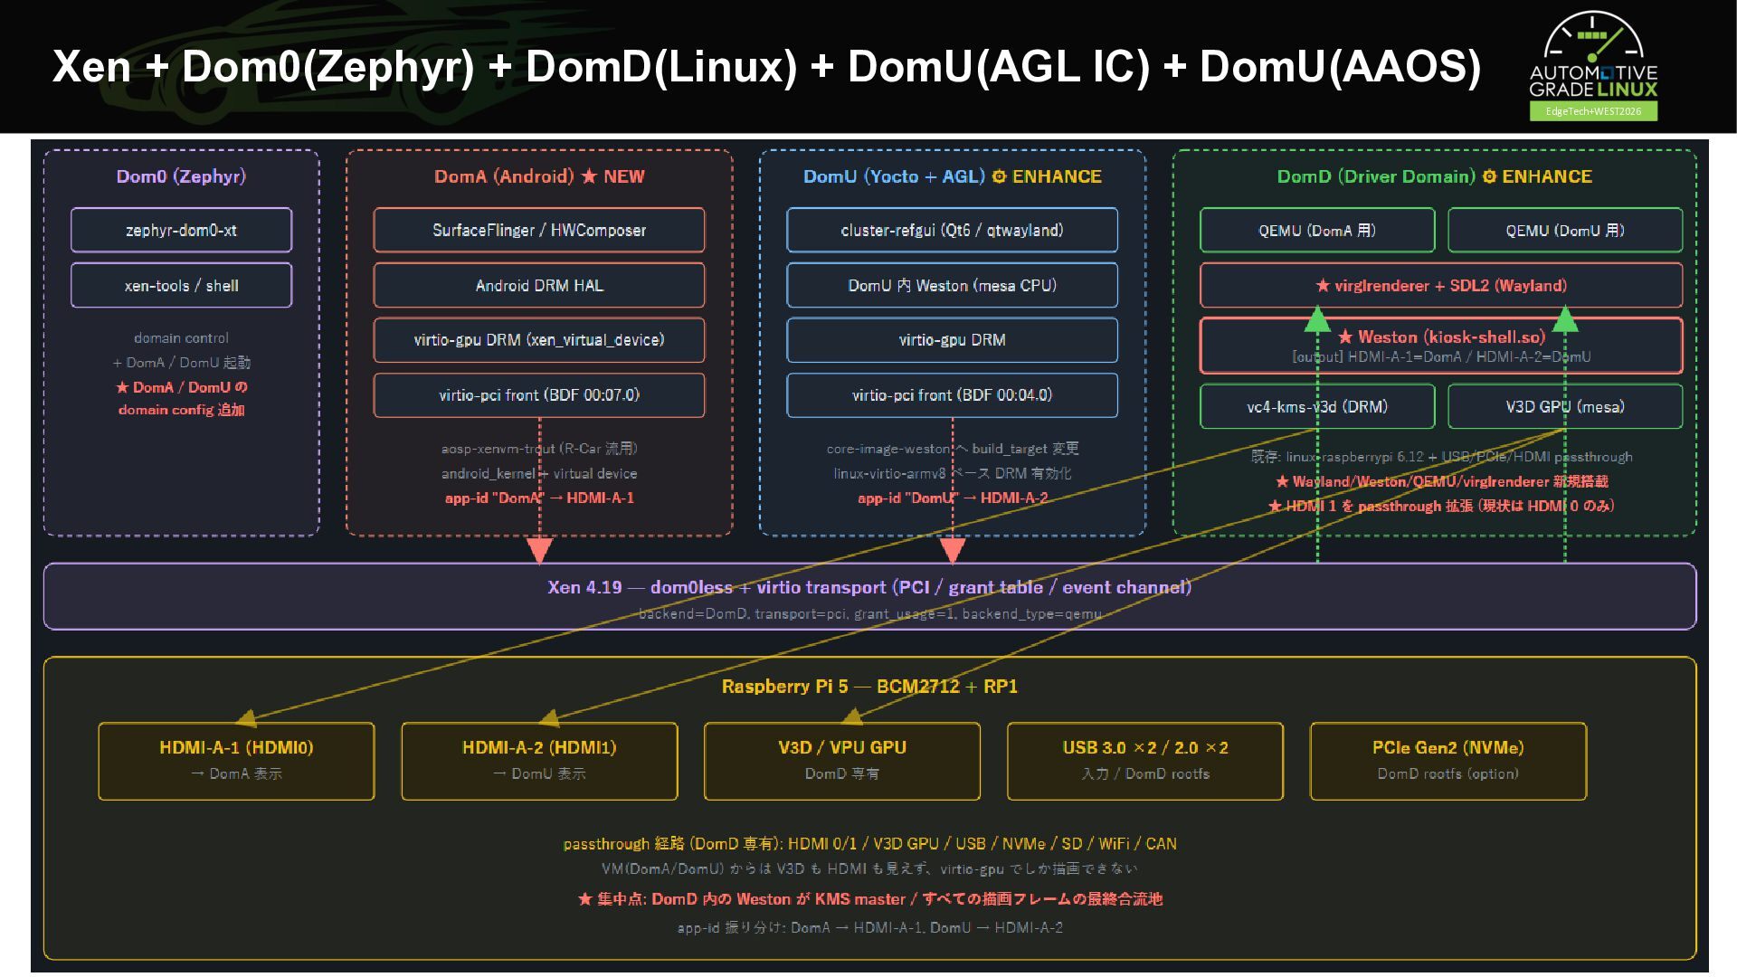
Task: Select the vc4-kms-v3d (DRM) box
Action: (1317, 406)
